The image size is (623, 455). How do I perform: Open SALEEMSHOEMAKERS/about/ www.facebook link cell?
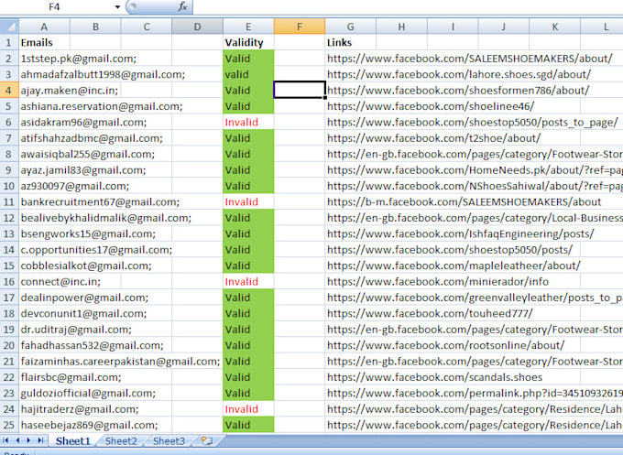point(470,59)
